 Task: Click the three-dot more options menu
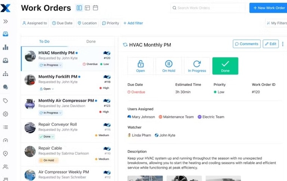[283, 44]
